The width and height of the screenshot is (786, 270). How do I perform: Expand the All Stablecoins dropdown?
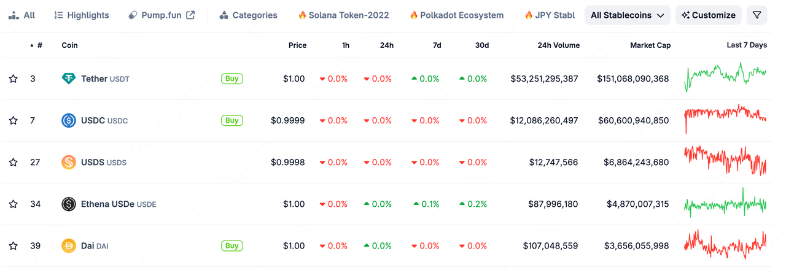click(x=627, y=15)
